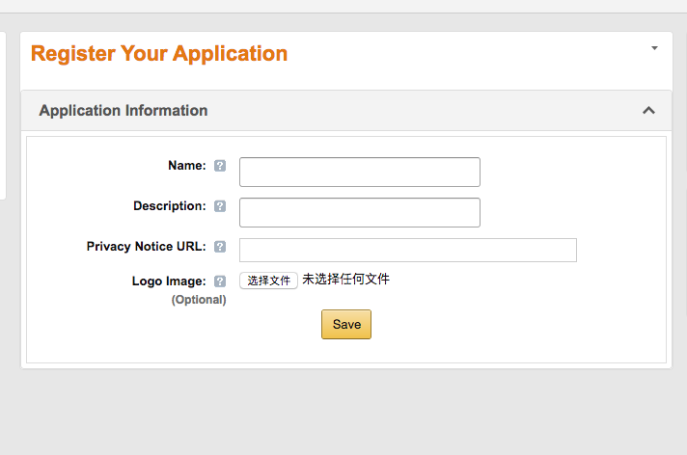The image size is (687, 455).
Task: Focus the Description text field
Action: click(x=359, y=212)
